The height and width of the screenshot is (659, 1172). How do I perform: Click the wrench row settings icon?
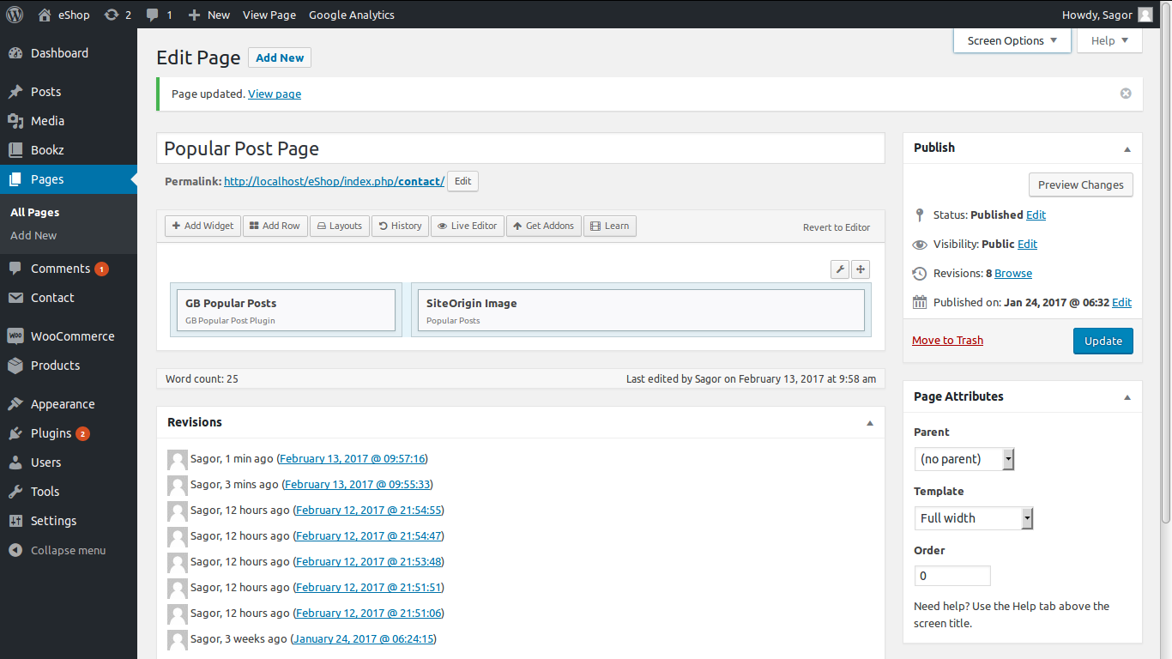click(840, 269)
